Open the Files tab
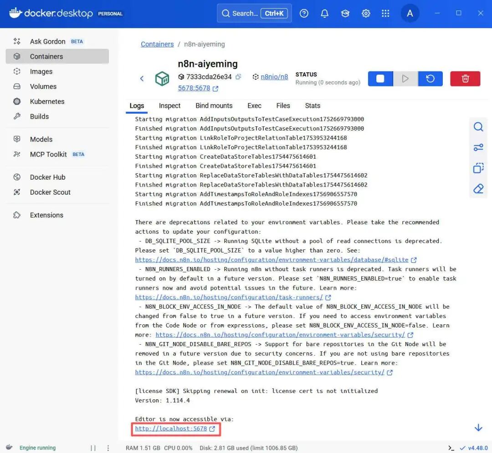Viewport: 492px width, 453px height. tap(283, 106)
